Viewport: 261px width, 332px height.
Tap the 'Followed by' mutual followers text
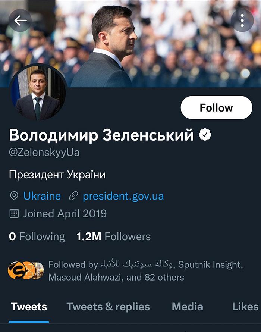click(145, 271)
